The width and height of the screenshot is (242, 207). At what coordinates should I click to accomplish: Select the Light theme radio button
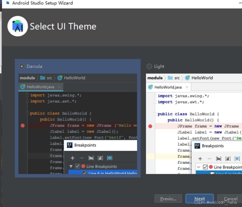149,66
